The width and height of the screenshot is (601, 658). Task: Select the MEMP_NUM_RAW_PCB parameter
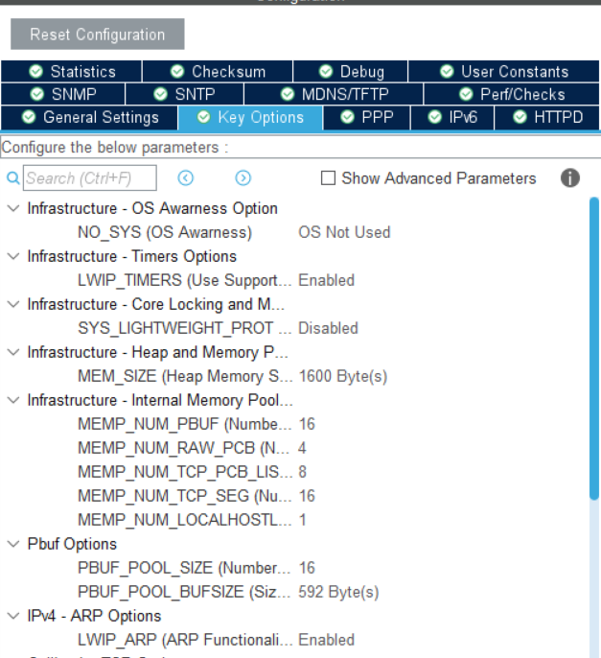(183, 448)
